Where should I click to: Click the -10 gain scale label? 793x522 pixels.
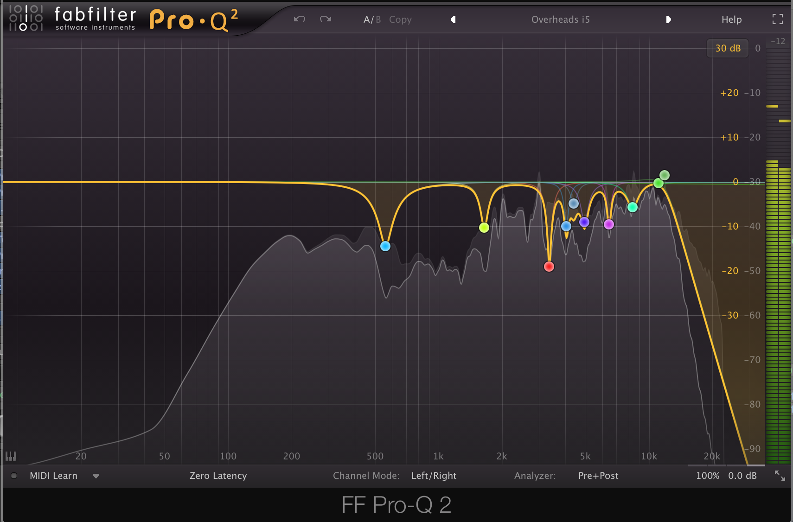tap(730, 226)
